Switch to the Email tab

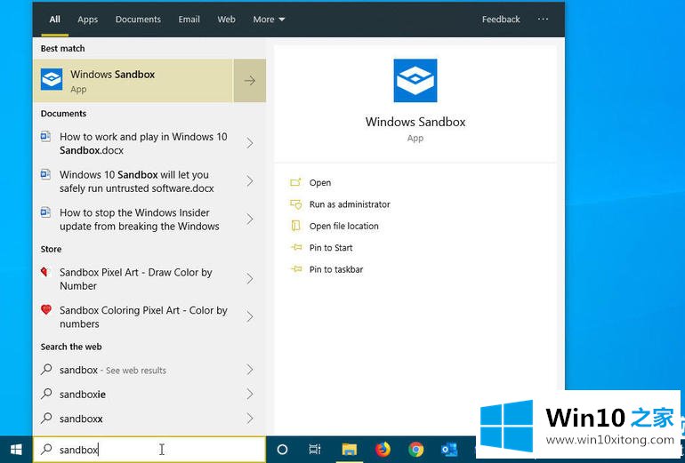click(189, 20)
